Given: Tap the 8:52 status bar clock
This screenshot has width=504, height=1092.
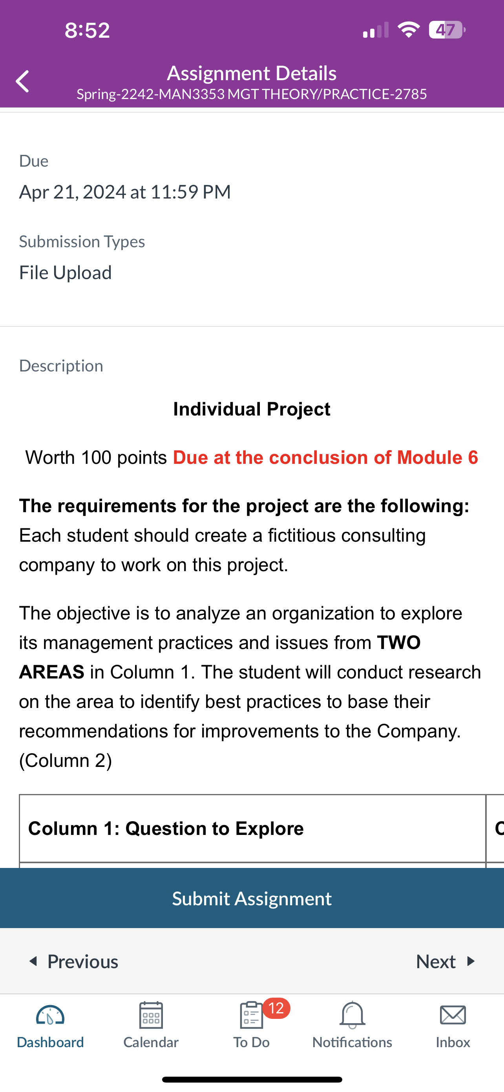Looking at the screenshot, I should pyautogui.click(x=87, y=30).
